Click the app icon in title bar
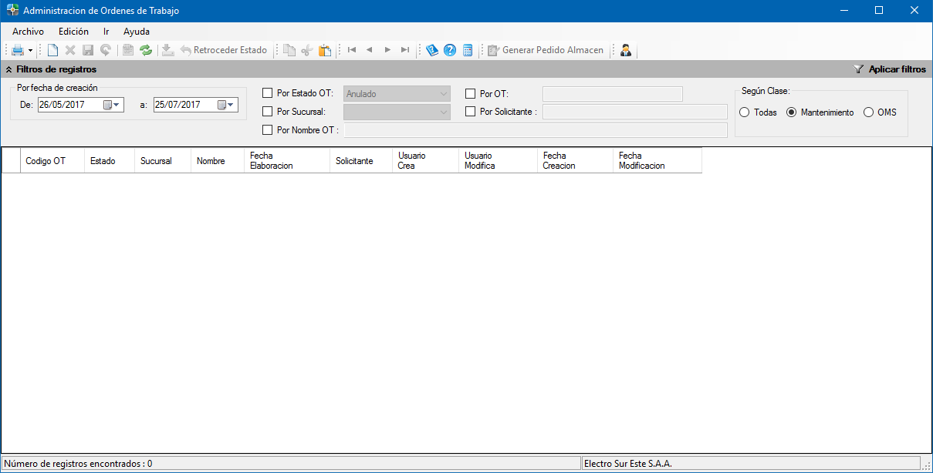 12,11
